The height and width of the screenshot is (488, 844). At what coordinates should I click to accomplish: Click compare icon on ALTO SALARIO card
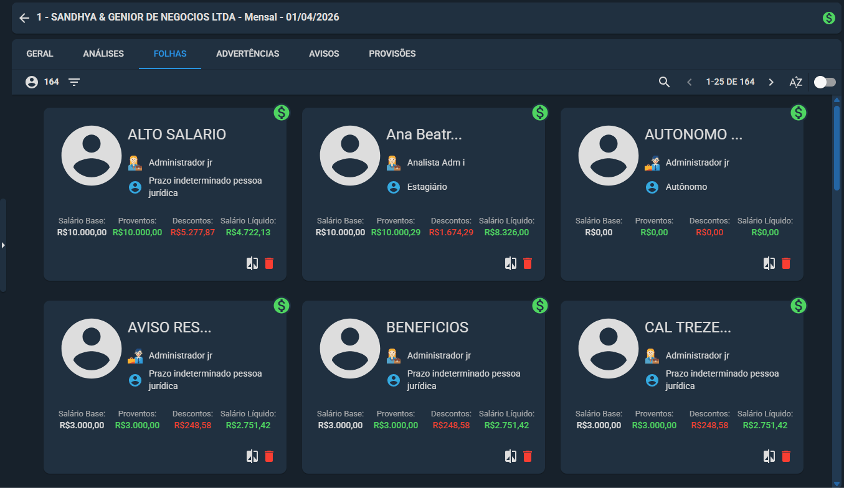pyautogui.click(x=252, y=263)
